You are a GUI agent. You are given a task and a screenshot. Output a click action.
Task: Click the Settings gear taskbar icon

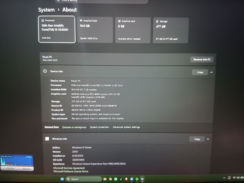pos(142,179)
